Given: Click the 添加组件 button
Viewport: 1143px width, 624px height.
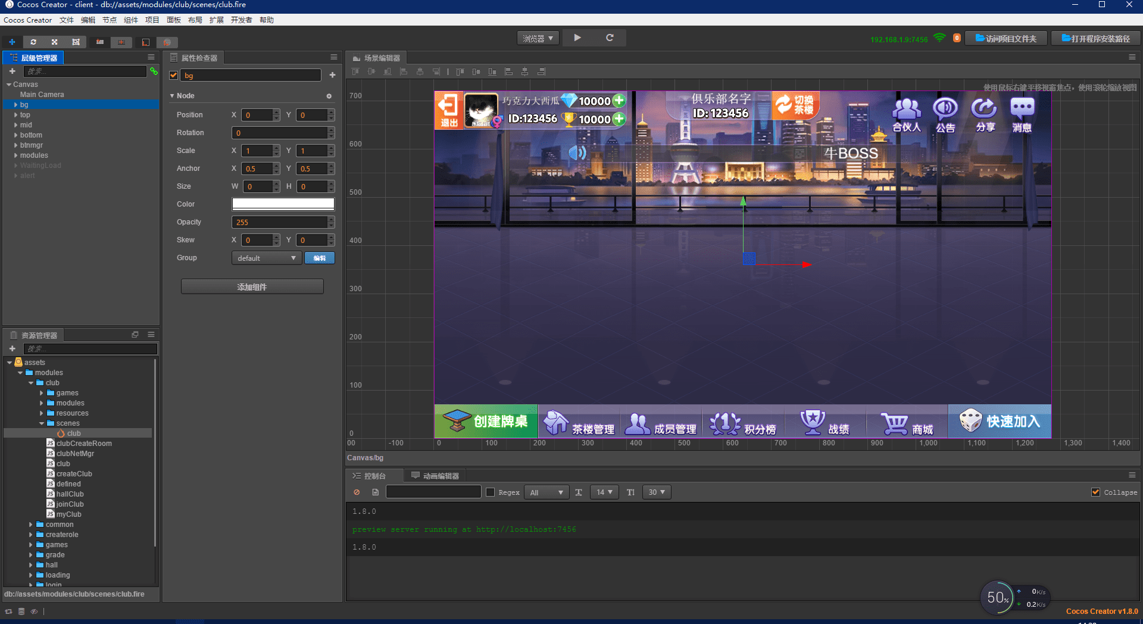Looking at the screenshot, I should pyautogui.click(x=252, y=287).
